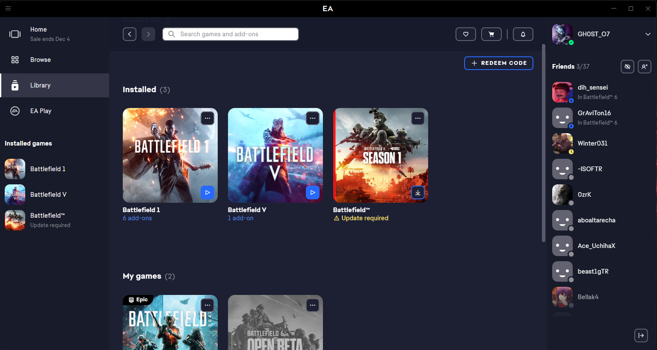The image size is (657, 350).
Task: View the 6 add-ons link for Battlefield 1
Action: point(137,218)
